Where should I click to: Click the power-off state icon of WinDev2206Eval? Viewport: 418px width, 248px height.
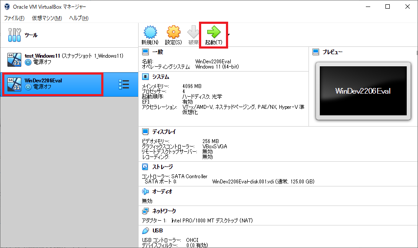click(28, 87)
